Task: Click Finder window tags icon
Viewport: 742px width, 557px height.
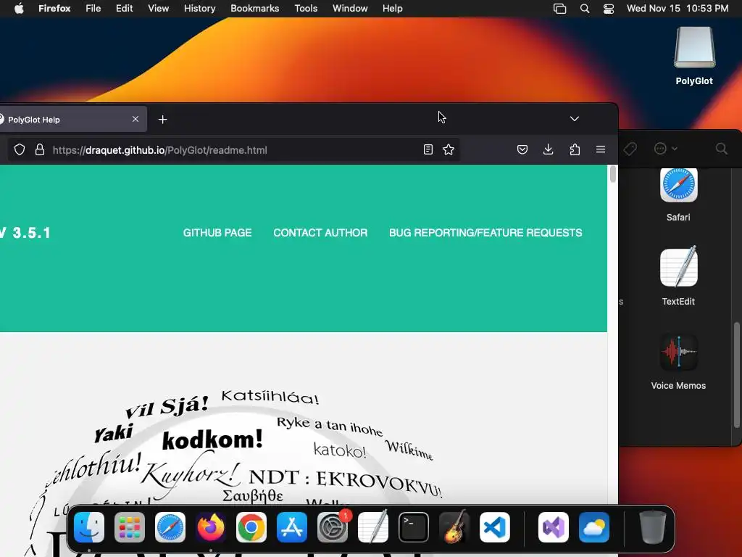Action: coord(630,149)
